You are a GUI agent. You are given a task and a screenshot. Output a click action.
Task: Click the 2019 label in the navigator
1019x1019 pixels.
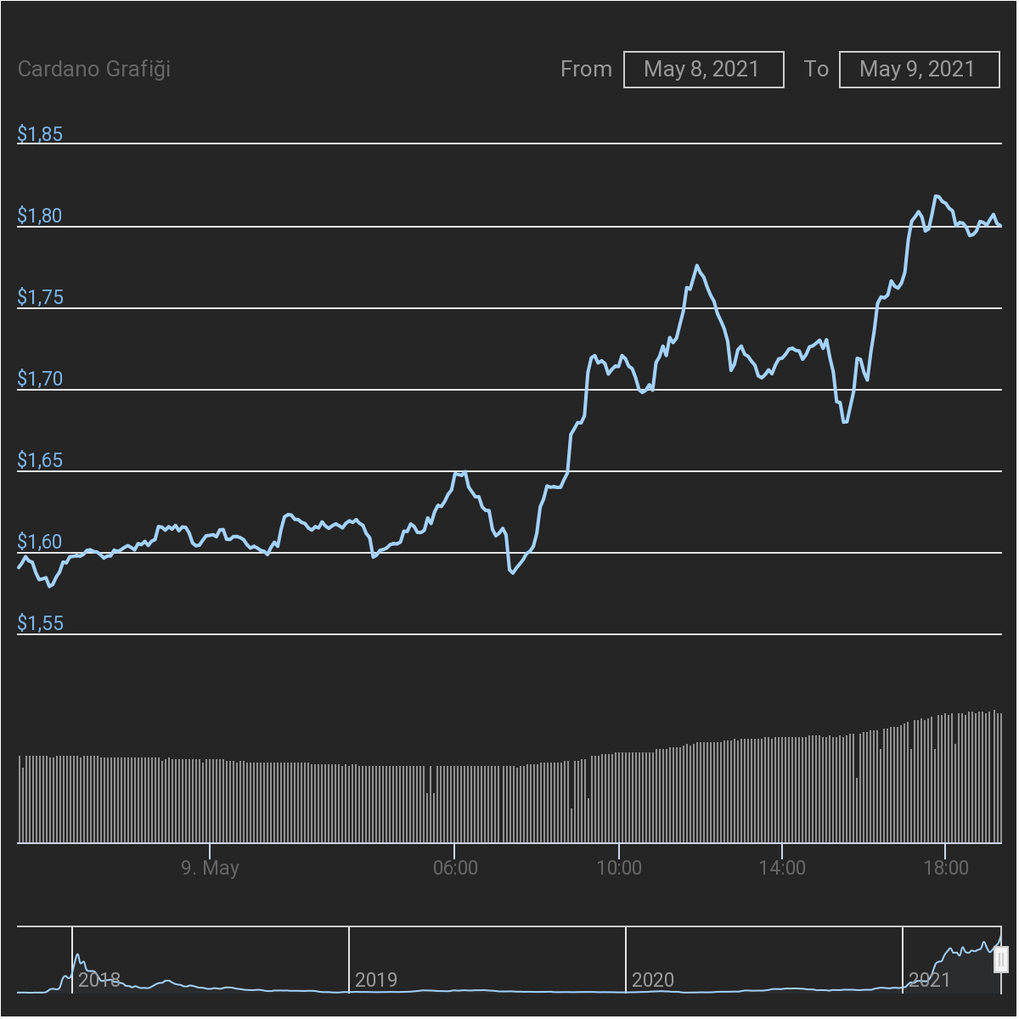tap(376, 980)
